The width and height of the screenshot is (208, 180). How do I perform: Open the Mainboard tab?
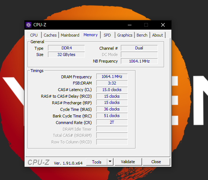click(70, 35)
